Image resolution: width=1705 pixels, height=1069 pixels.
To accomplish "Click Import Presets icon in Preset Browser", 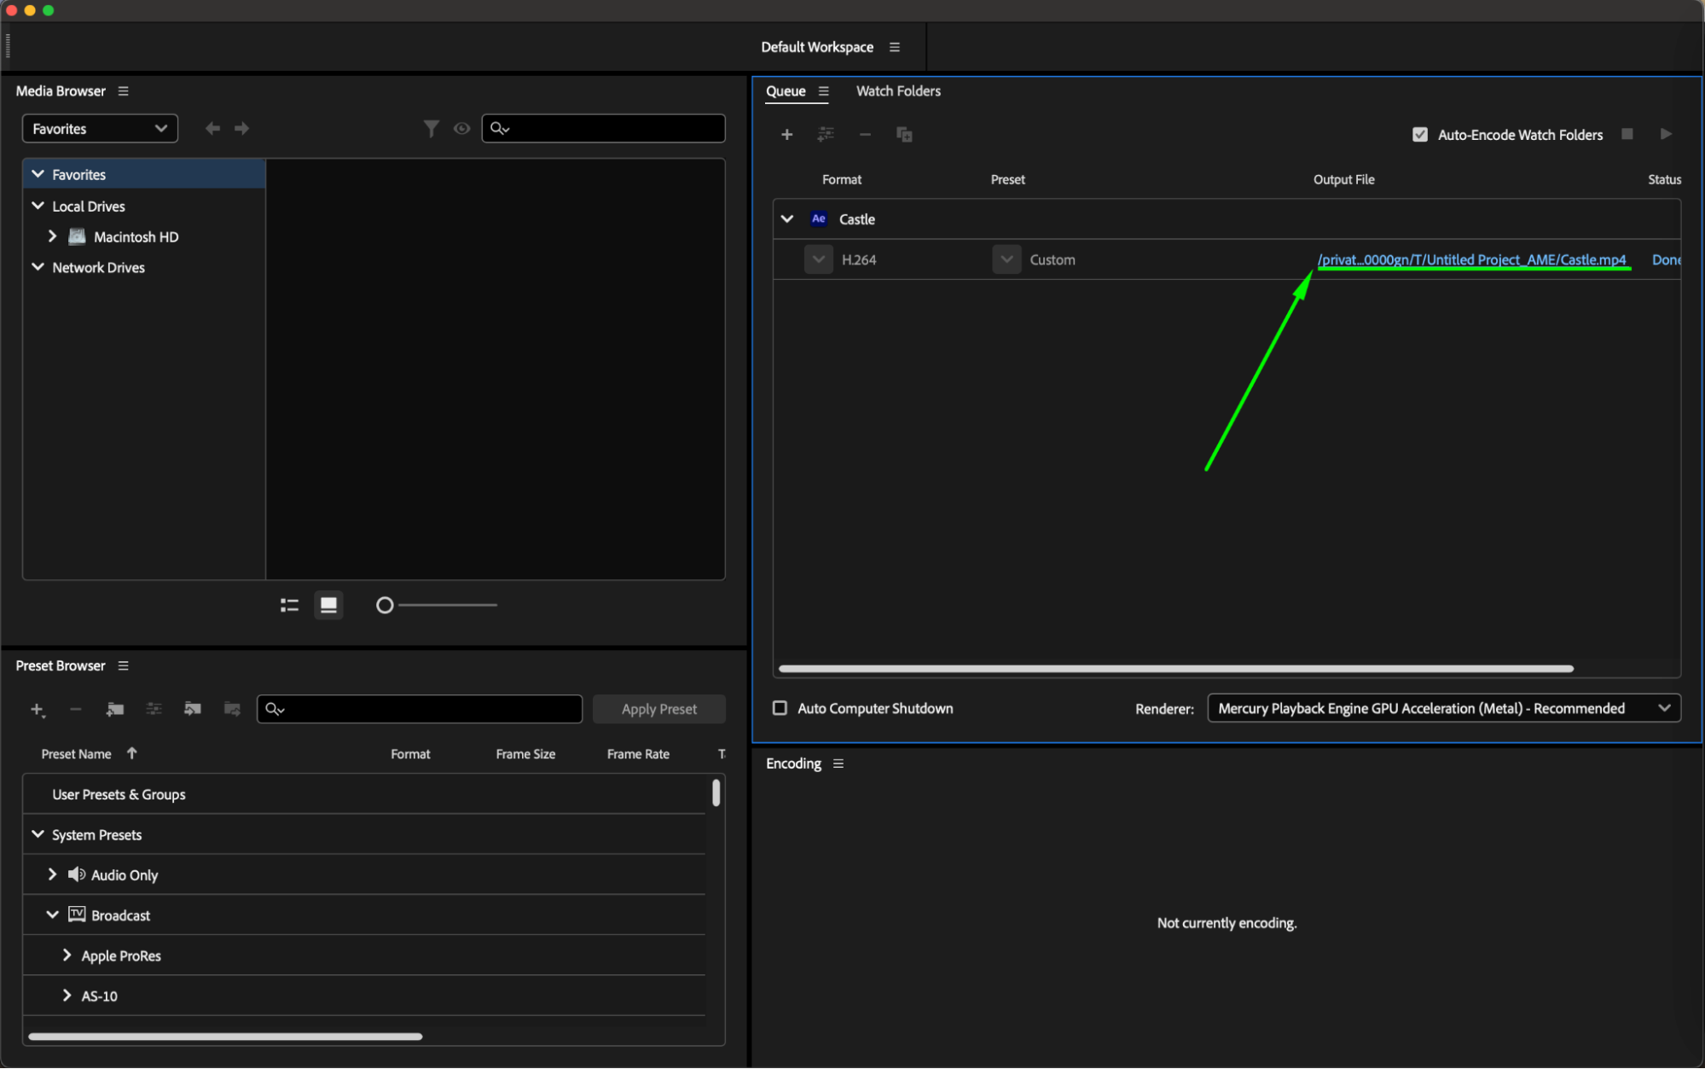I will pyautogui.click(x=193, y=709).
